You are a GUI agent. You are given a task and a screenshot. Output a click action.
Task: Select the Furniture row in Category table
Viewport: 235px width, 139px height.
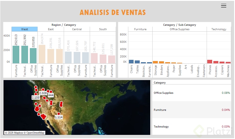[192, 110]
